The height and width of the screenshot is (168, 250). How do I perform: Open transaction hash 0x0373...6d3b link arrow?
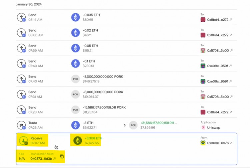point(55,159)
